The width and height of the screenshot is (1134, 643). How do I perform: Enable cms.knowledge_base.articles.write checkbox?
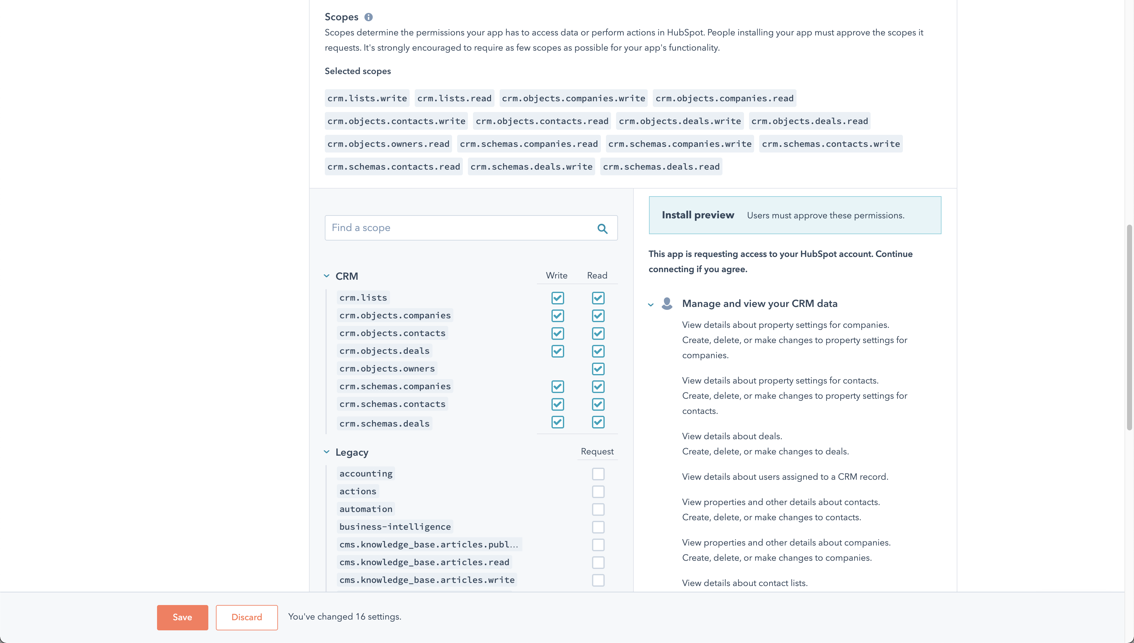point(598,580)
